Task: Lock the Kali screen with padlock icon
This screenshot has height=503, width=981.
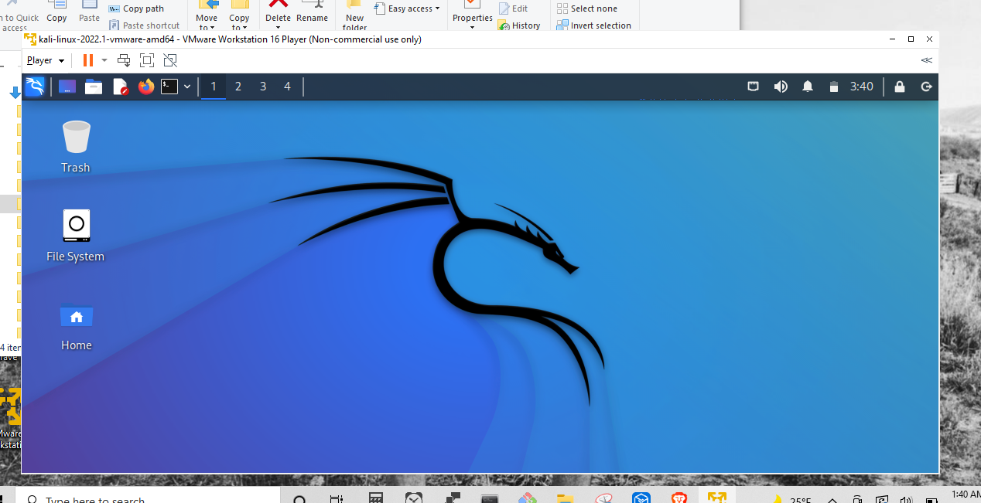Action: pos(900,87)
